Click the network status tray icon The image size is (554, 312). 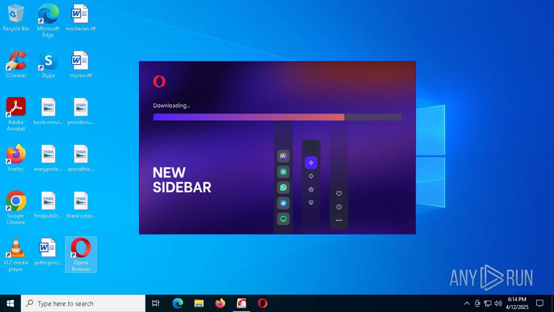(x=488, y=303)
